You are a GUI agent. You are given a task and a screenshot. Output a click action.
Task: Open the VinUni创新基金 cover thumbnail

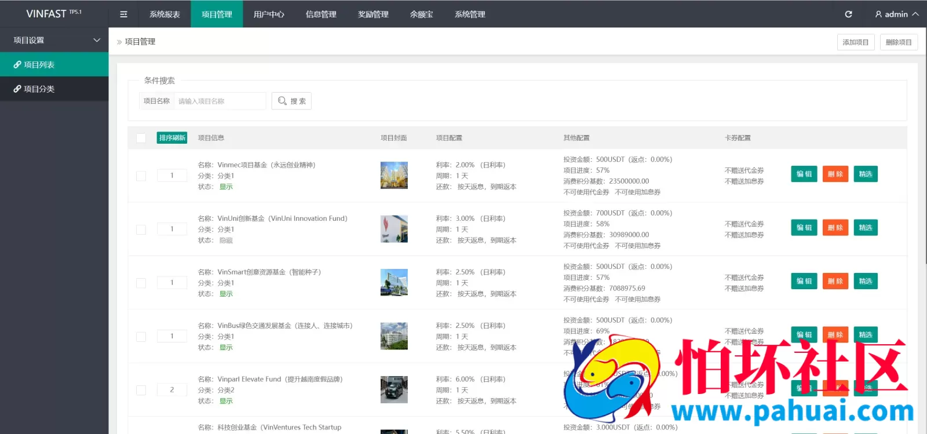pos(394,229)
